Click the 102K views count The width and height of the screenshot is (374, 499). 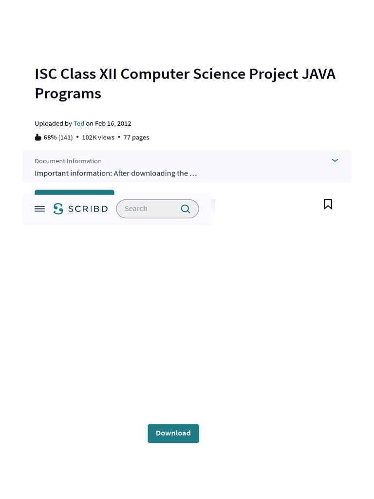[x=98, y=137]
